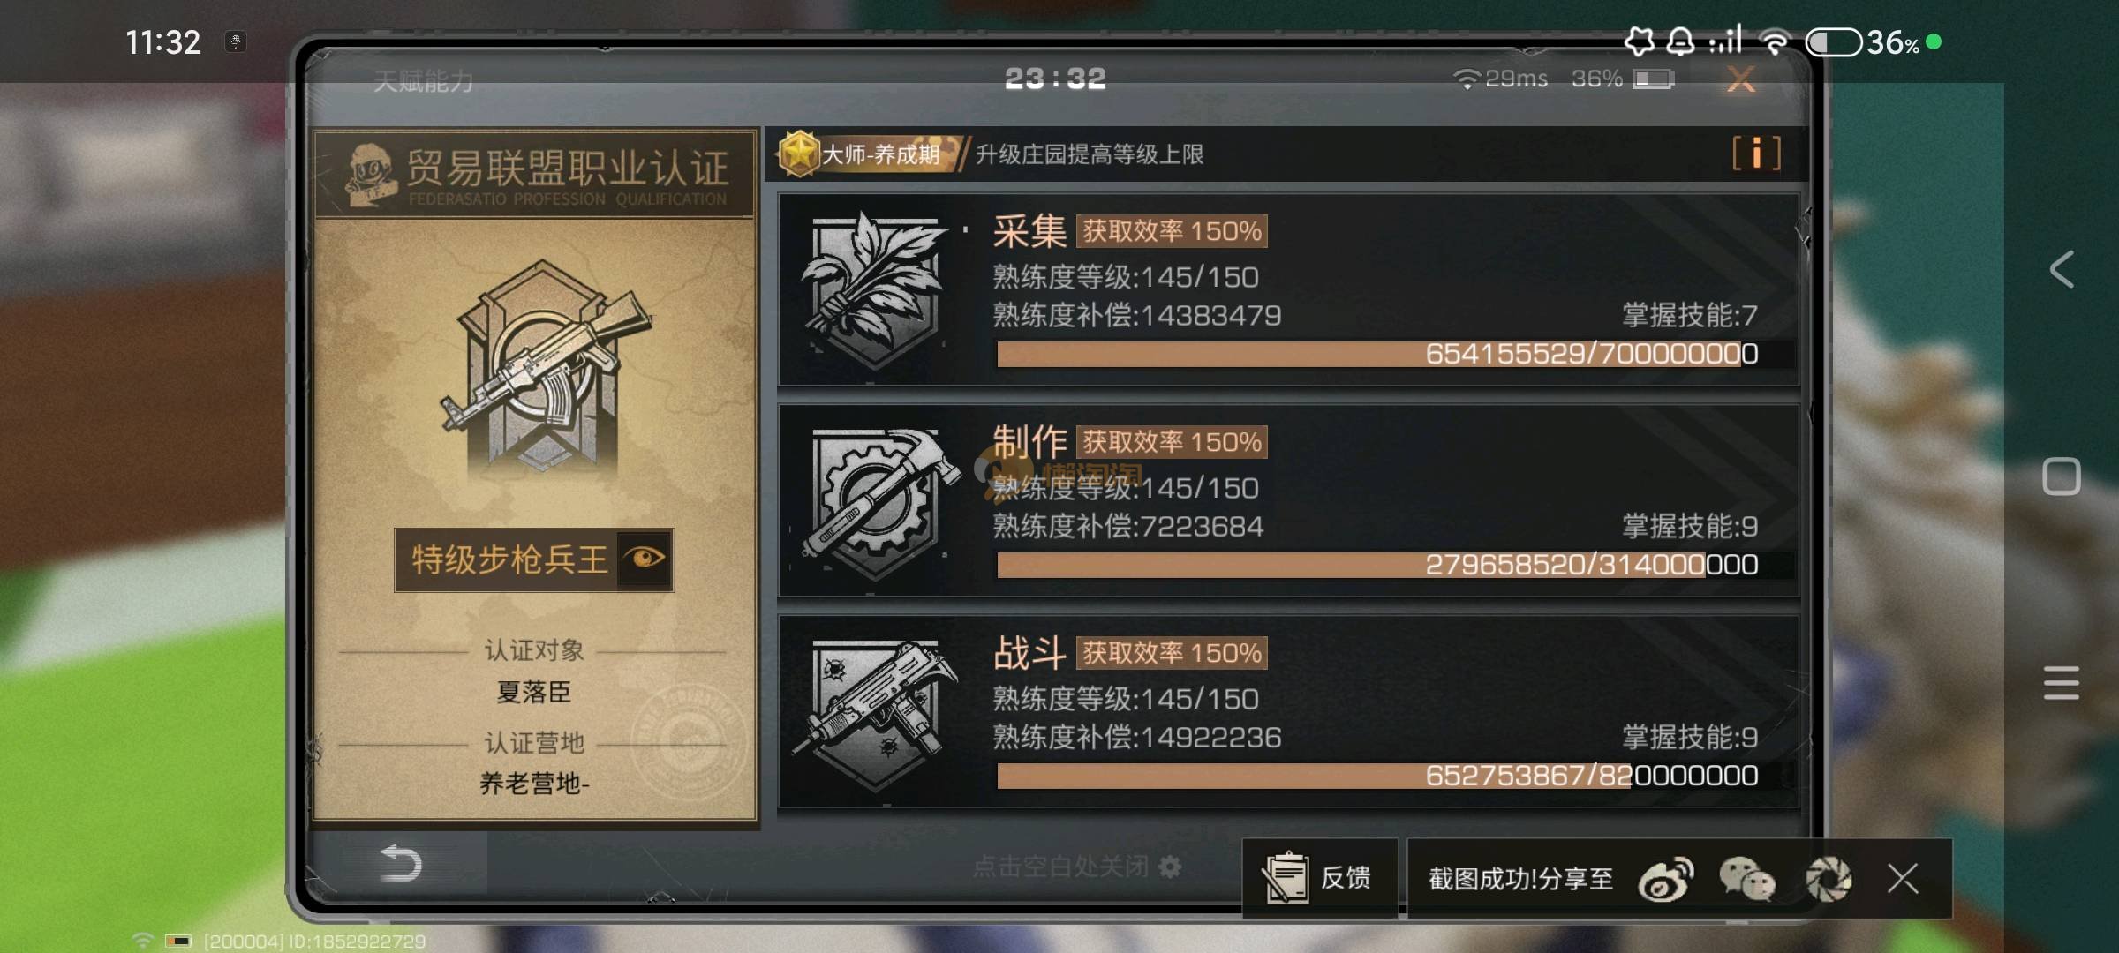Screen dimensions: 2119x953
Task: Tap the Android back chevron
Action: pos(2062,269)
